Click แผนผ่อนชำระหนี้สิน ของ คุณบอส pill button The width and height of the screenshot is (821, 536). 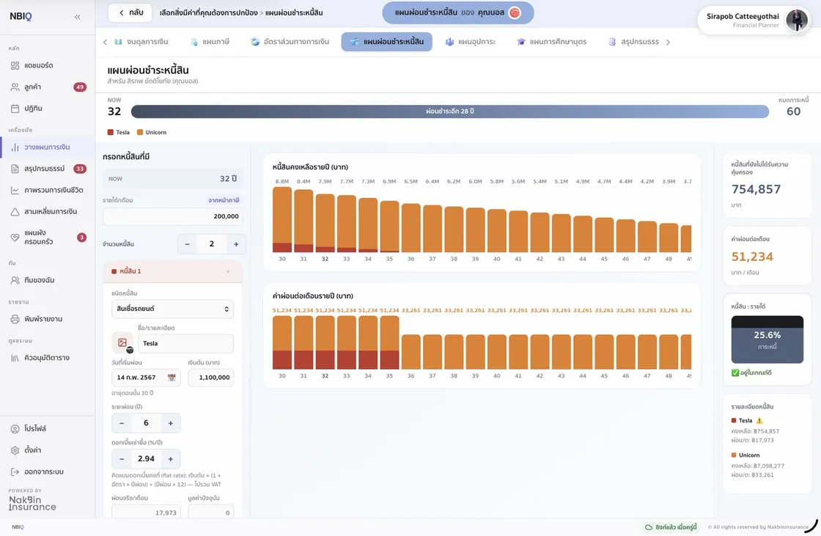click(x=457, y=12)
